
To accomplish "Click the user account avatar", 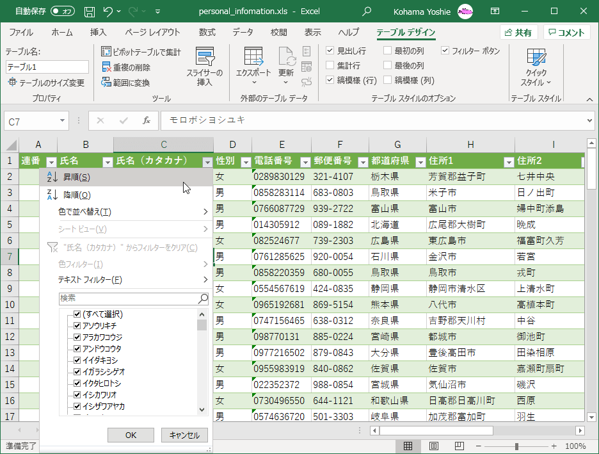I will 465,12.
